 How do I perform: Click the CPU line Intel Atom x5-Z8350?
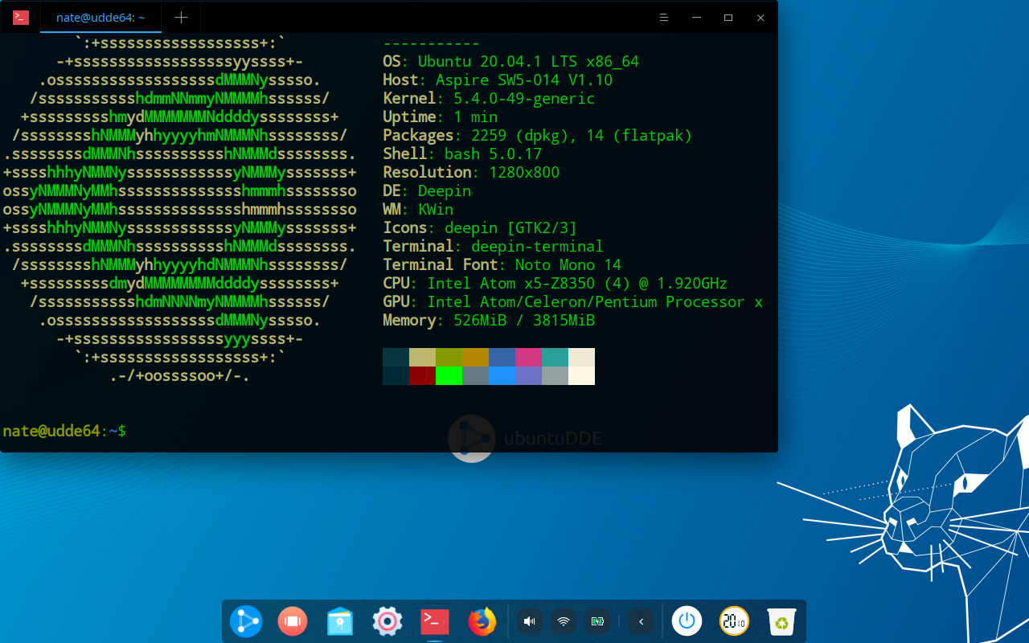(555, 283)
